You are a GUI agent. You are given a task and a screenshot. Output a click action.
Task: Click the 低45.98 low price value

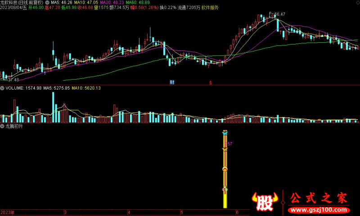point(69,8)
